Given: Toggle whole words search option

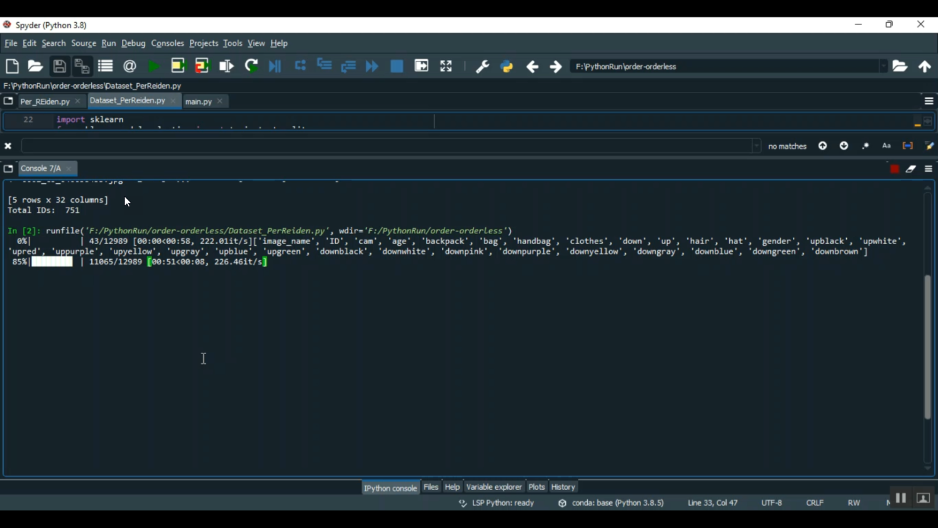Looking at the screenshot, I should click(907, 146).
